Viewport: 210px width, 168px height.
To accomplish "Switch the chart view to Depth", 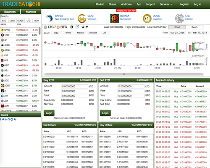I will coord(194,27).
